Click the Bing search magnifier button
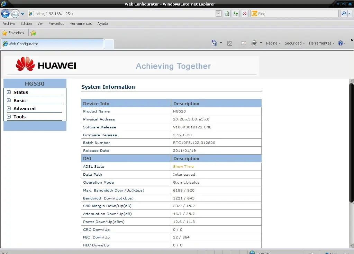 [x=344, y=14]
